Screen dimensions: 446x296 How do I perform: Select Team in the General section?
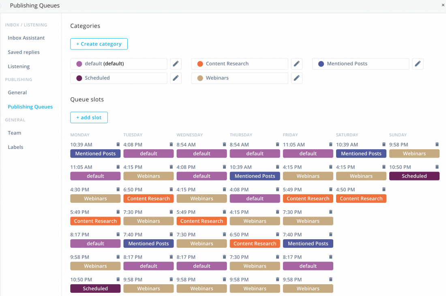(15, 133)
